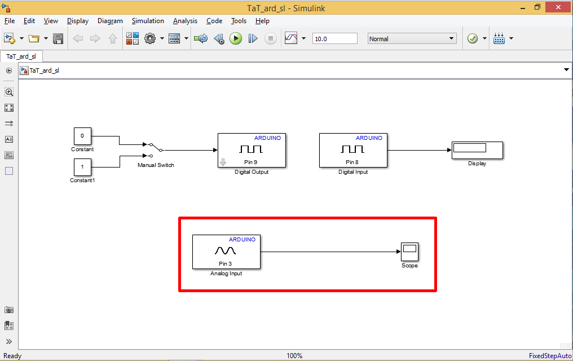Open the Code menu
573x361 pixels.
tap(214, 21)
